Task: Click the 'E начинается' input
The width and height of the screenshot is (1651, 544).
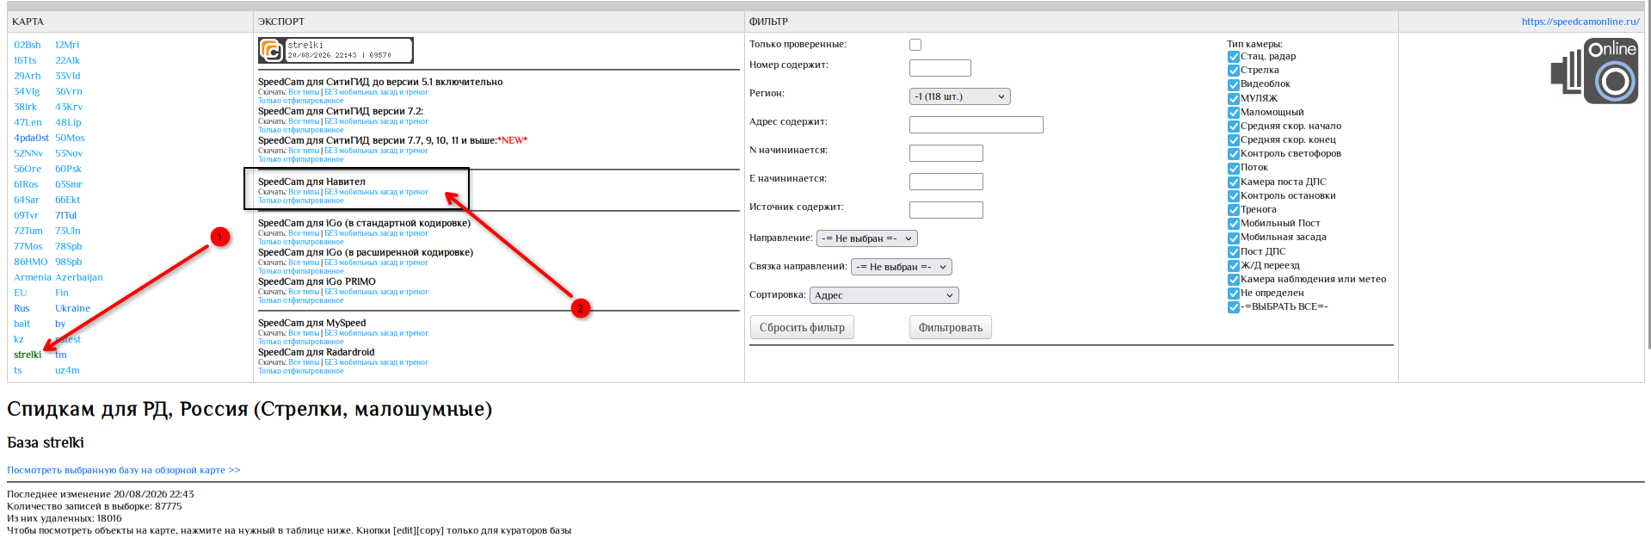Action: click(946, 182)
